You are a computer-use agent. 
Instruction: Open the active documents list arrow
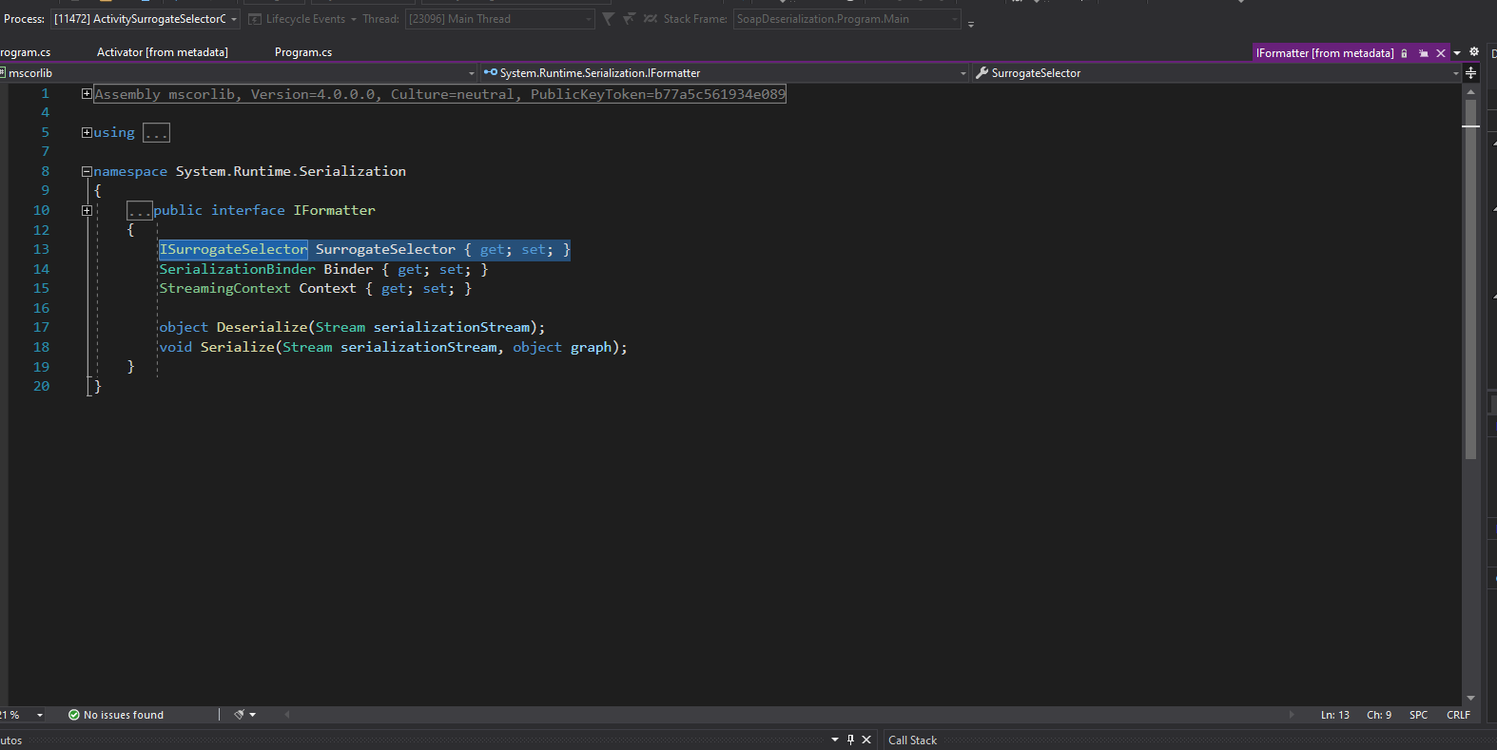pyautogui.click(x=1457, y=53)
